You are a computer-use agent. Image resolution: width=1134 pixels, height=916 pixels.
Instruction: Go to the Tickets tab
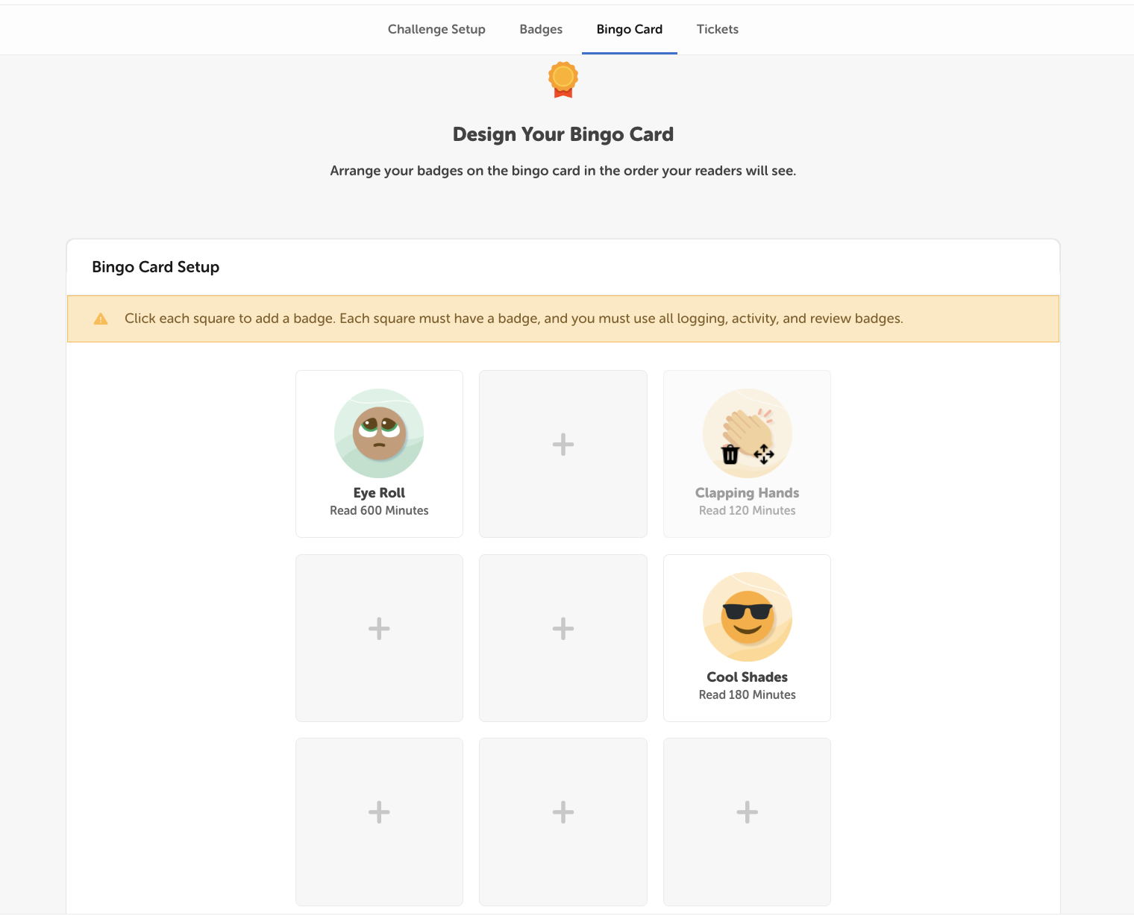pos(716,29)
